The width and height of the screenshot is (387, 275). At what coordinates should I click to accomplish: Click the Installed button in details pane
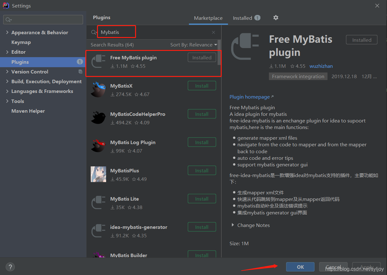tap(361, 40)
